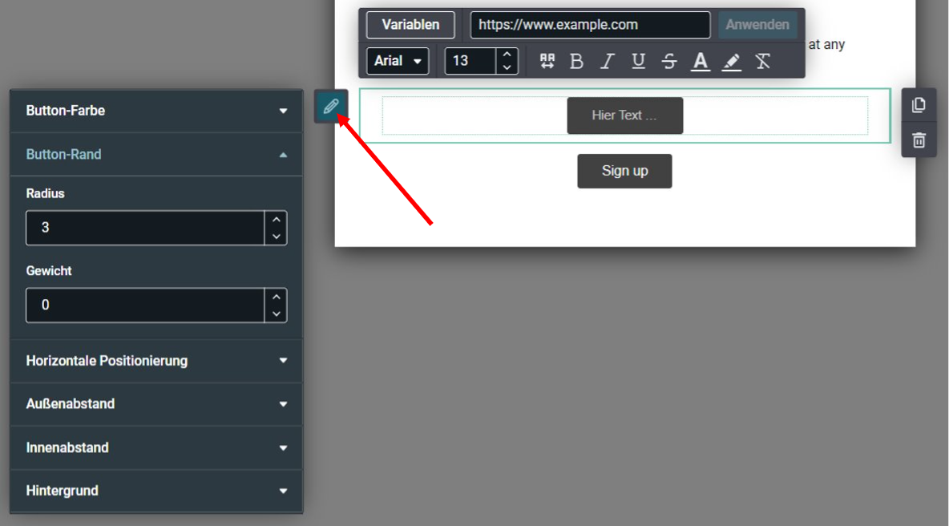Expand the Hintergrund section
This screenshot has height=526, width=949.
tap(156, 491)
